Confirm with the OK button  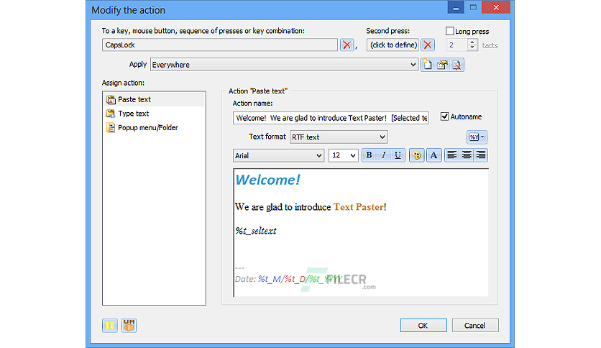(x=423, y=326)
